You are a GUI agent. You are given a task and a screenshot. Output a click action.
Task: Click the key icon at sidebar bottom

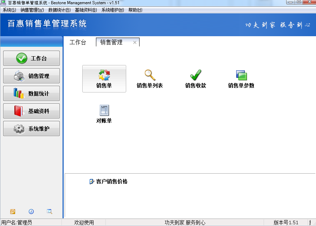click(x=13, y=212)
